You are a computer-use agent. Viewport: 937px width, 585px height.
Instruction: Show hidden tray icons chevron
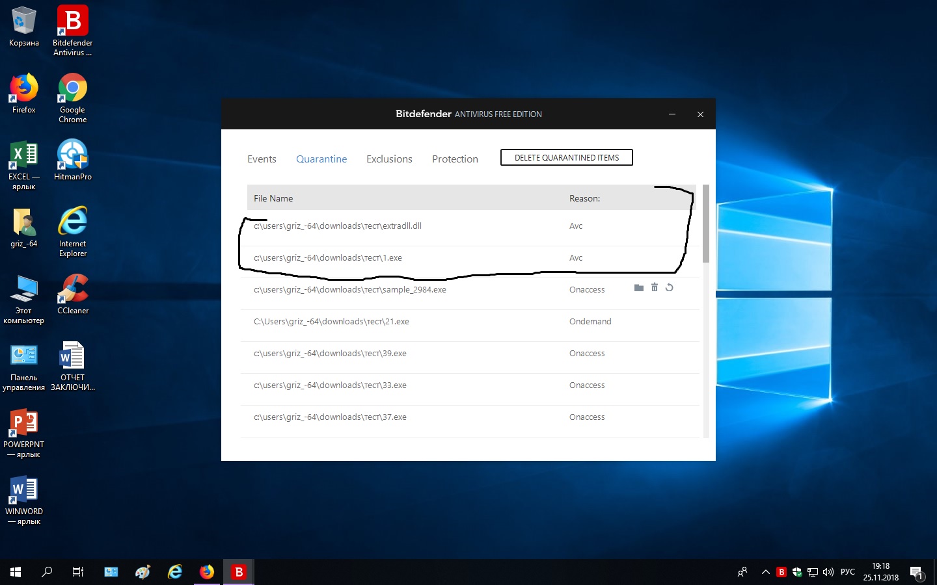click(x=766, y=572)
